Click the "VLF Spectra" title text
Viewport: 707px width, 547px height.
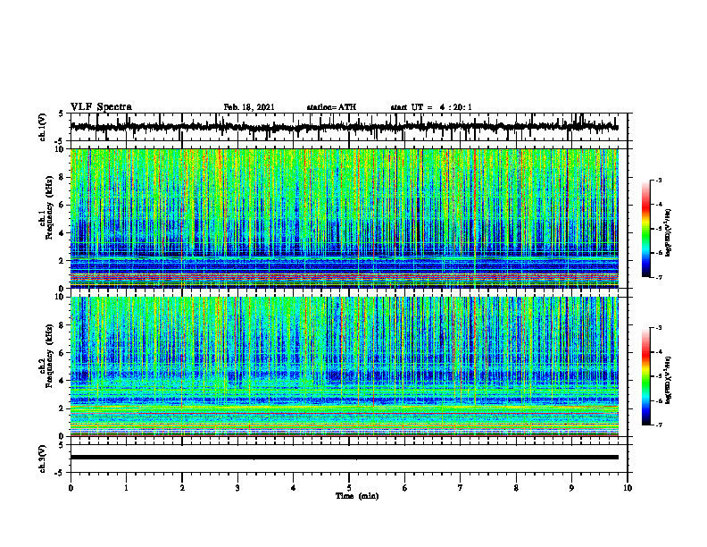[x=101, y=107]
